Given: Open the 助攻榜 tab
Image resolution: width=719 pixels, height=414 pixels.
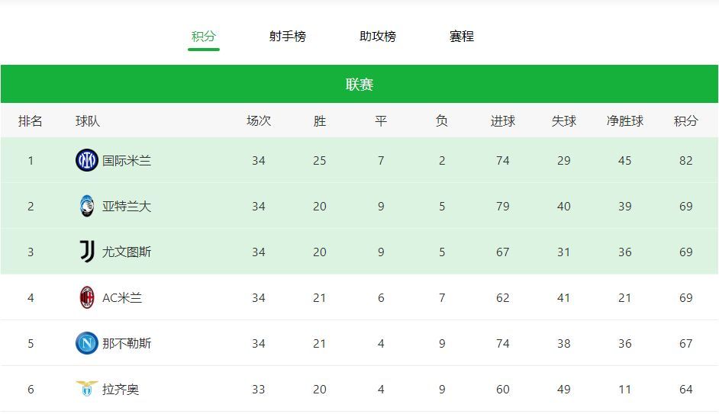Looking at the screenshot, I should point(378,36).
